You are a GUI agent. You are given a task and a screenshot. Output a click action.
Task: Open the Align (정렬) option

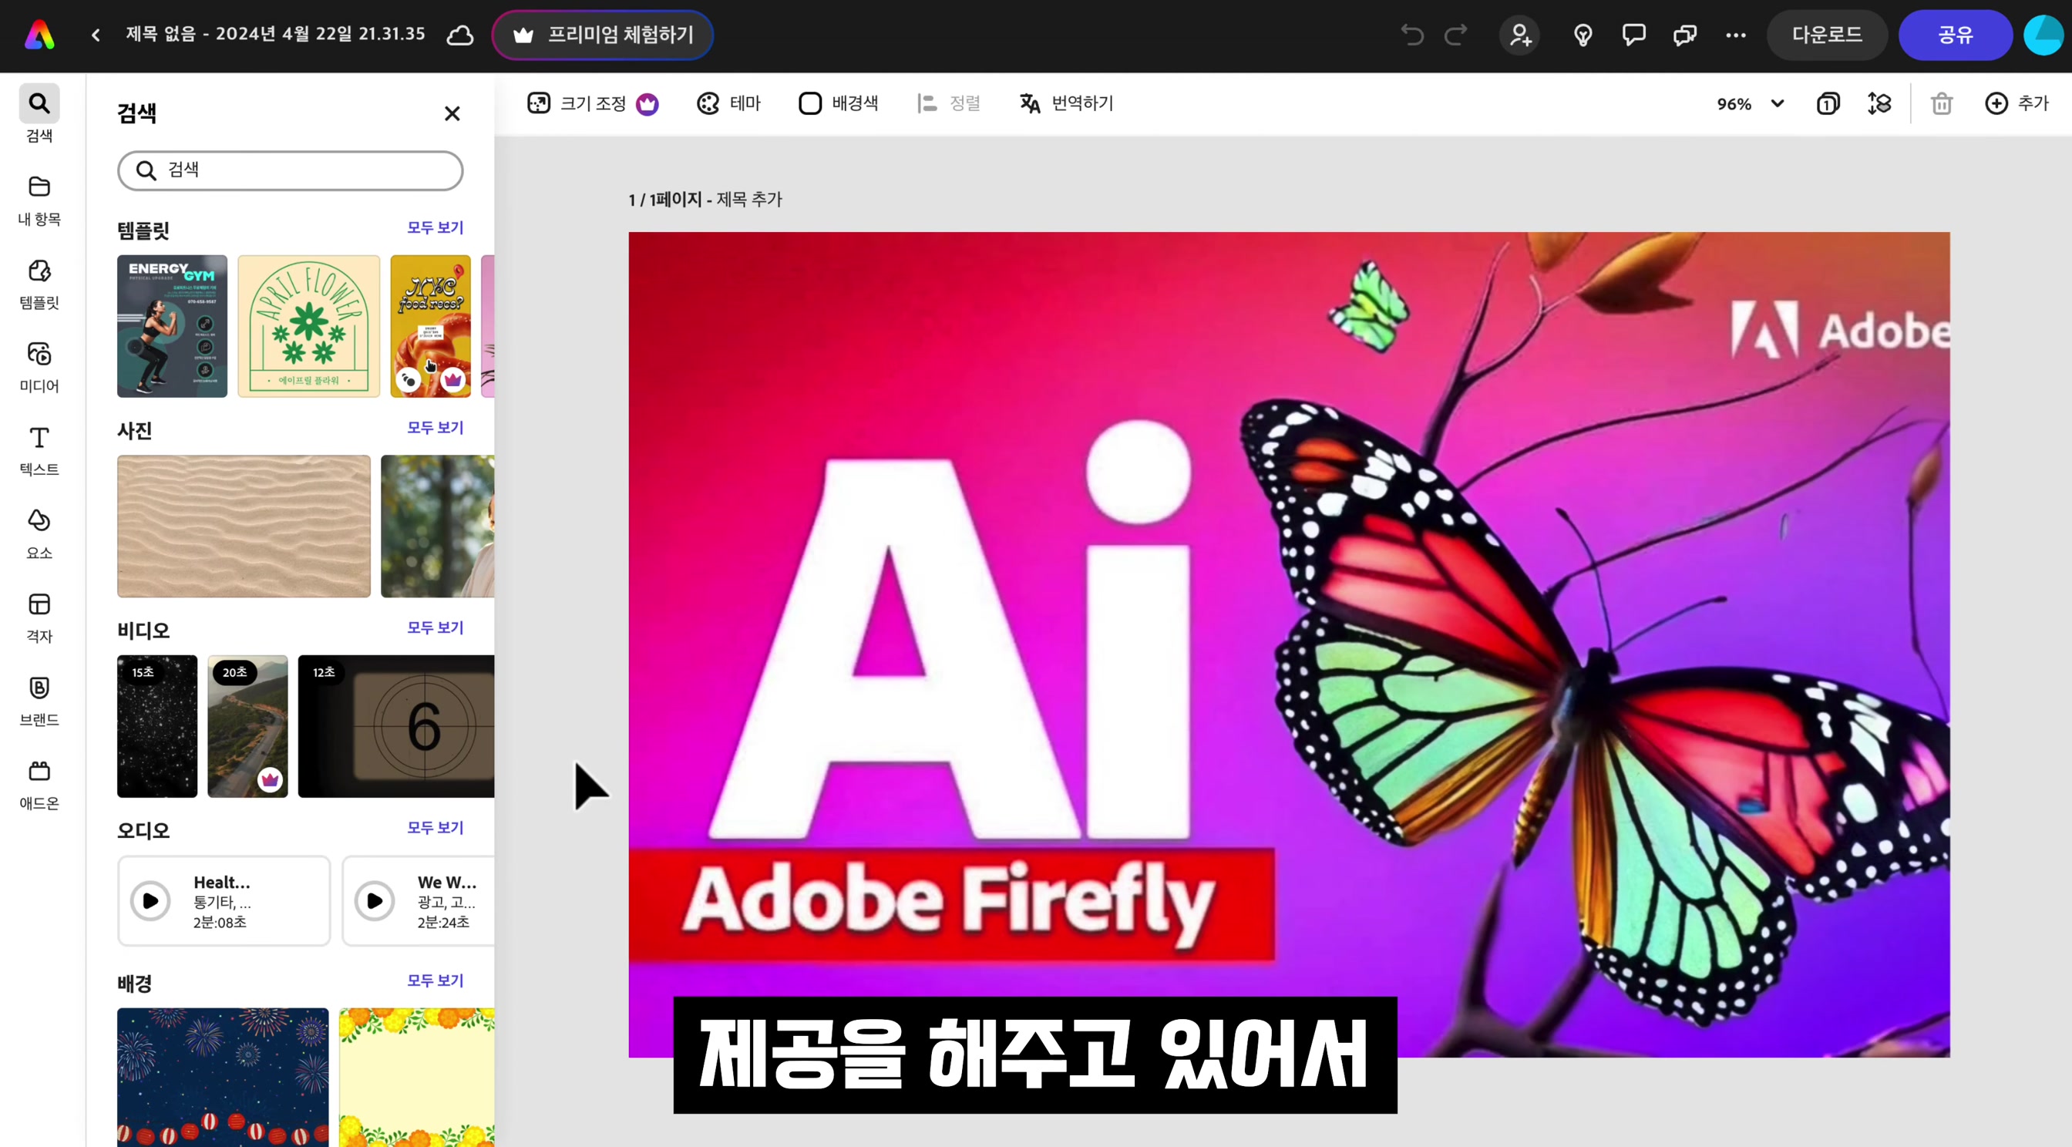coord(949,104)
